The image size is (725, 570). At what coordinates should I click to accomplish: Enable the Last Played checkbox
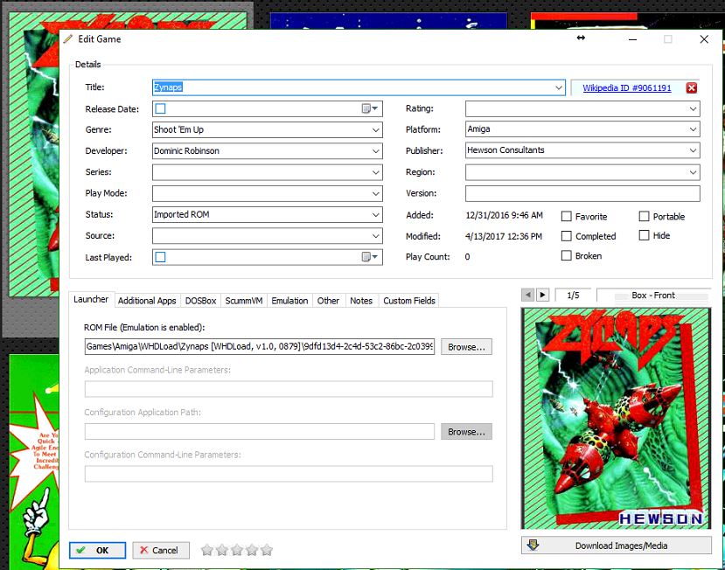(160, 256)
